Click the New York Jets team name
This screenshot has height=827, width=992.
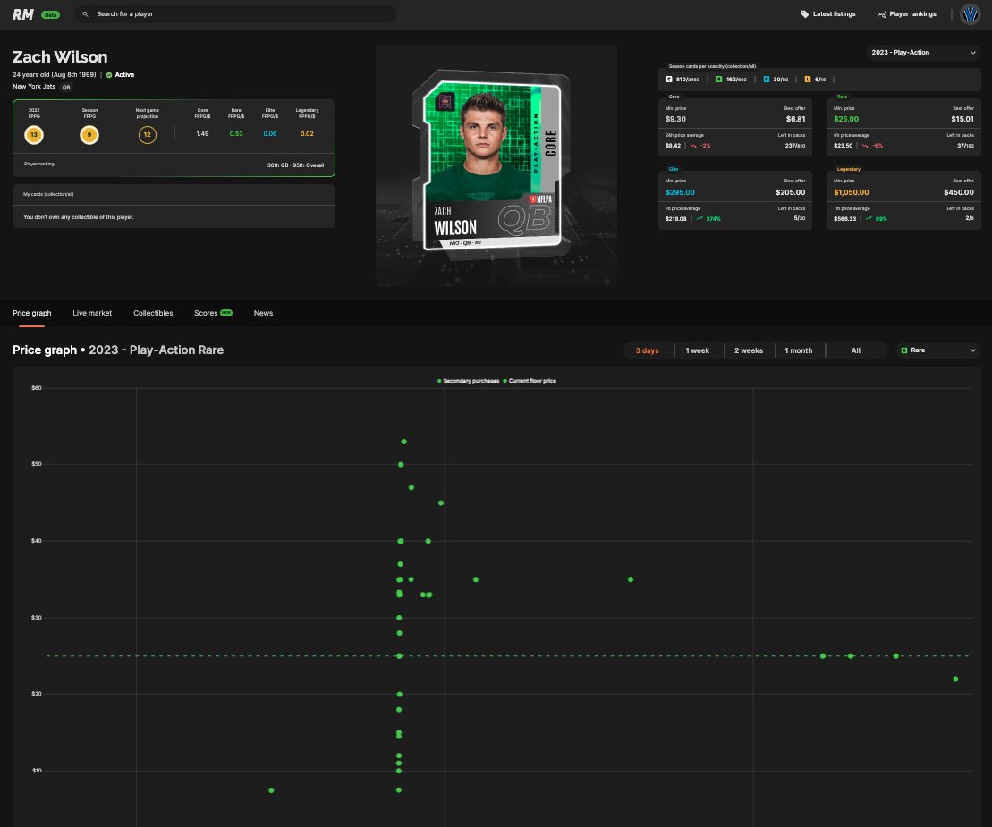pyautogui.click(x=33, y=87)
